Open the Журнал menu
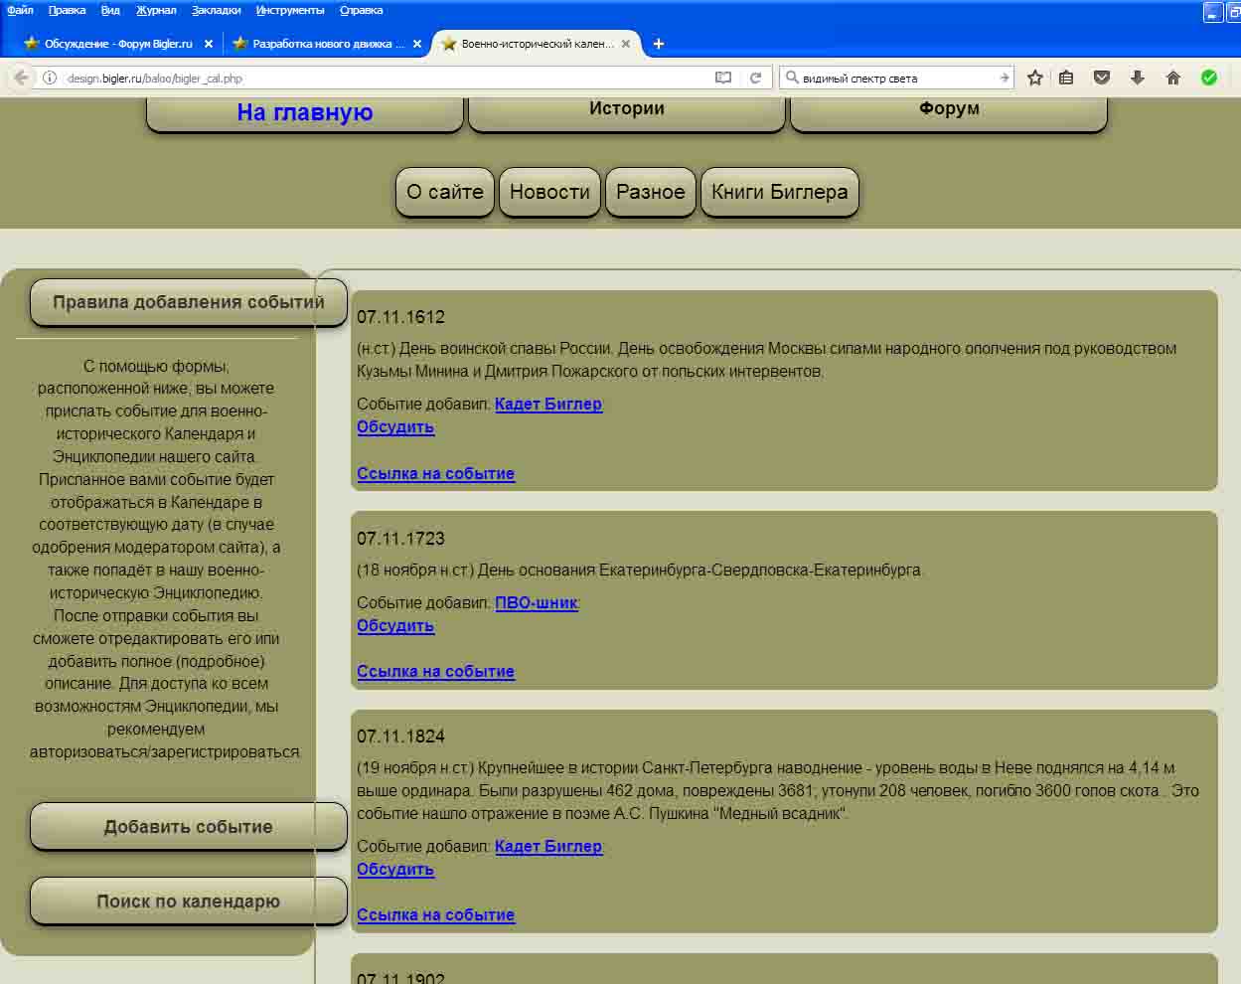Viewport: 1241px width, 984px height. coord(156,10)
